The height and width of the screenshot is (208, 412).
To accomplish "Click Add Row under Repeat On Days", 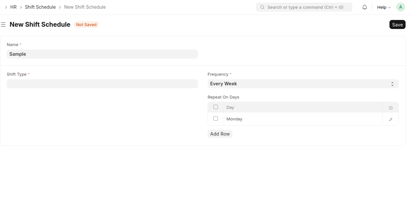I will point(220,134).
